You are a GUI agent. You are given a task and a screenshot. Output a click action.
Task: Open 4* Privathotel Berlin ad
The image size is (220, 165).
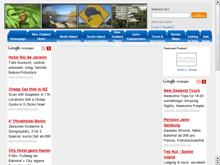[27, 121]
